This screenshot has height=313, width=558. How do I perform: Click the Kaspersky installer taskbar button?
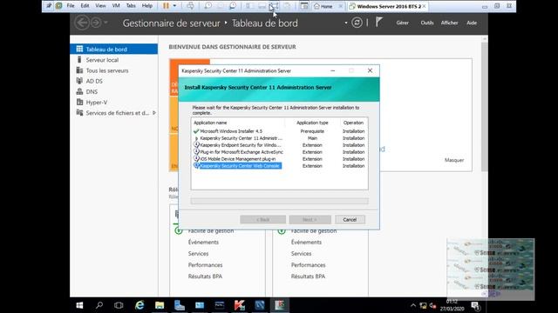(x=279, y=305)
